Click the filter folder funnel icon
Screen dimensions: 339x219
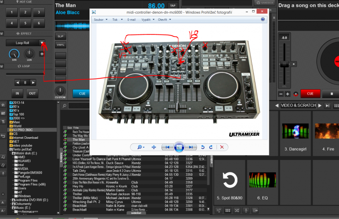(x=3, y=121)
